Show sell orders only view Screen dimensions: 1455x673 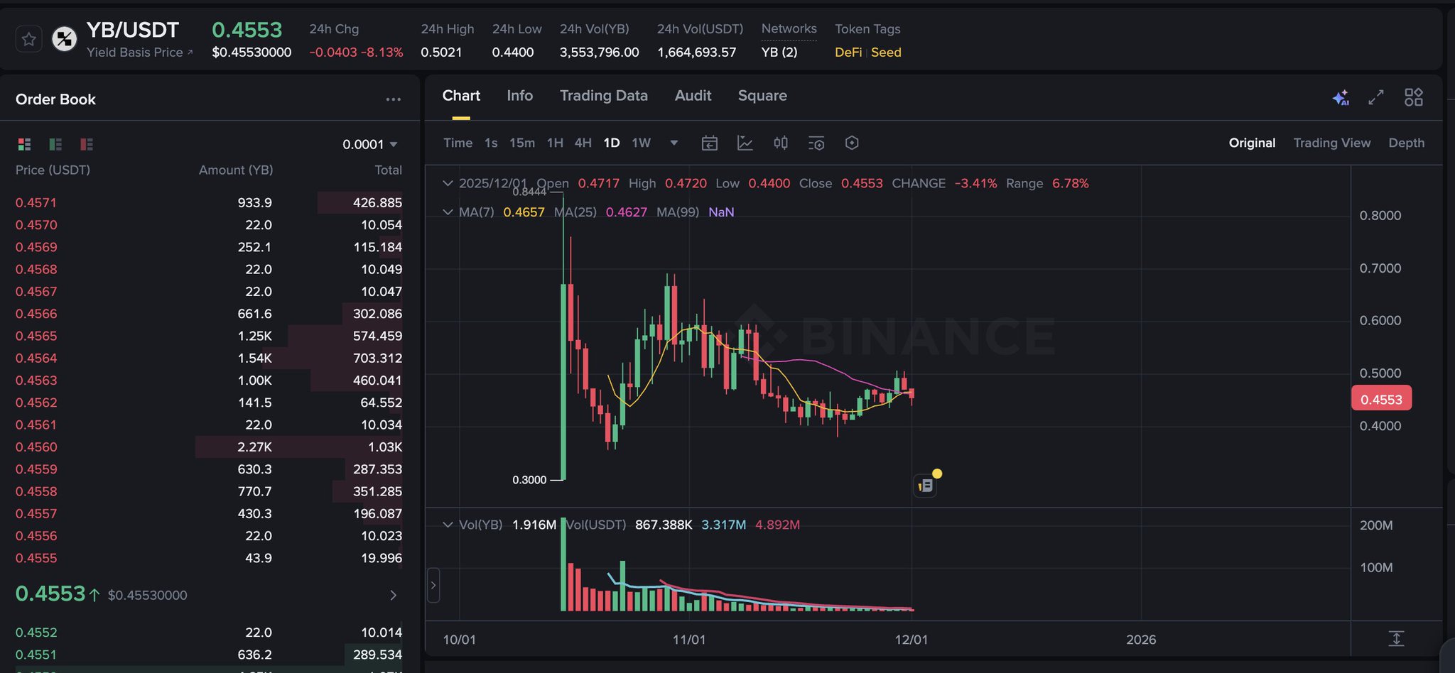coord(87,144)
